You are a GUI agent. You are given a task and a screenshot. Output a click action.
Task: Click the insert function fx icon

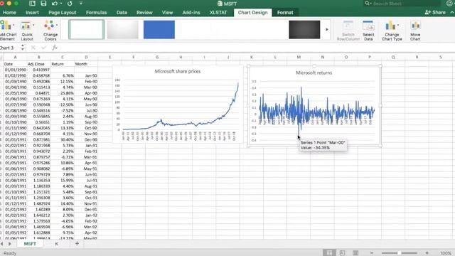[x=55, y=48]
